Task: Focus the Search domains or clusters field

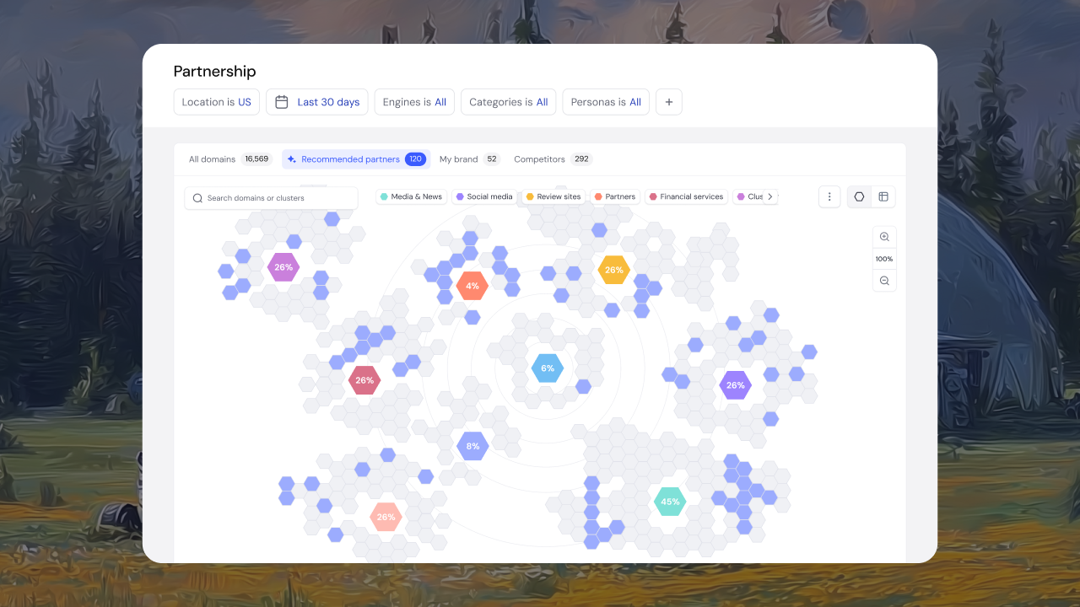Action: coord(271,198)
